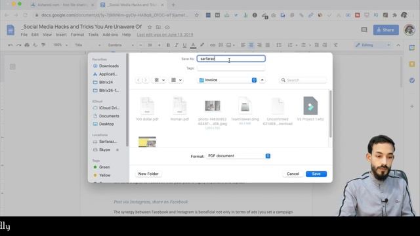The height and width of the screenshot is (236, 420).
Task: Go back in file browser
Action: click(138, 80)
